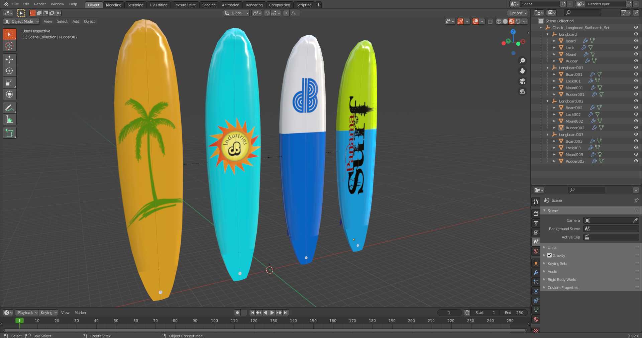Toggle the camera view icon
Image resolution: width=642 pixels, height=338 pixels.
coord(522,81)
